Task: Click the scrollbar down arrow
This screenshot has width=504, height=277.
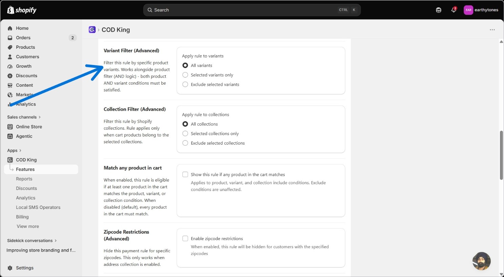Action: coord(501,274)
